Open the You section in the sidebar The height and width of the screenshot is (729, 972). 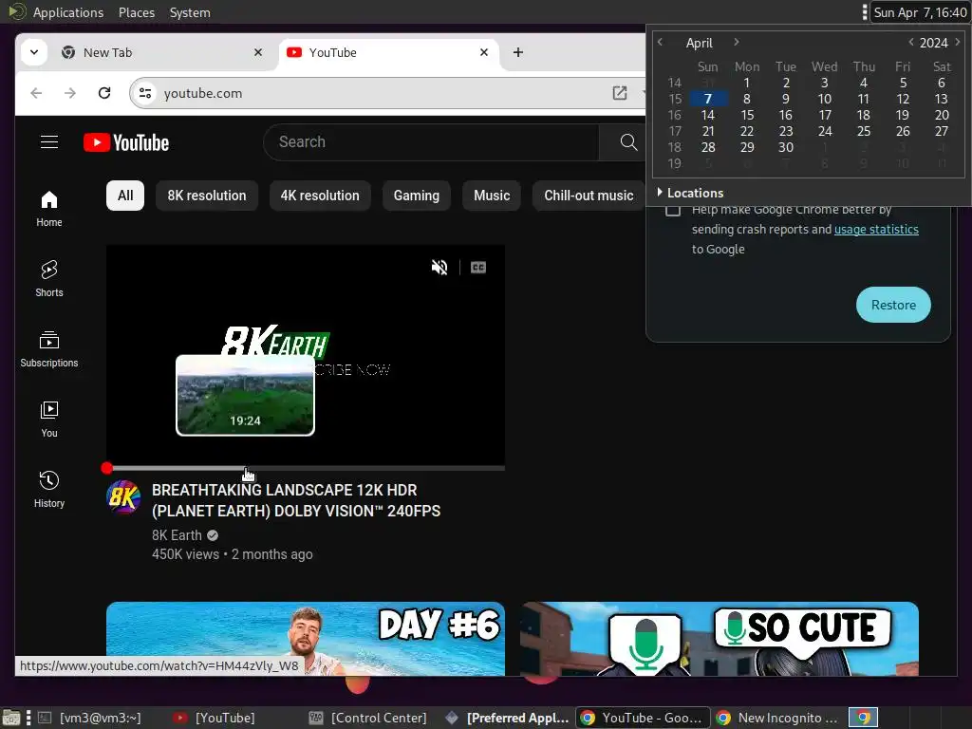click(49, 420)
